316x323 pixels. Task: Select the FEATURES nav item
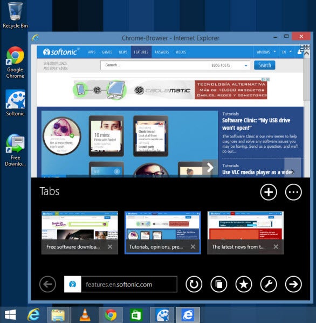pos(141,52)
